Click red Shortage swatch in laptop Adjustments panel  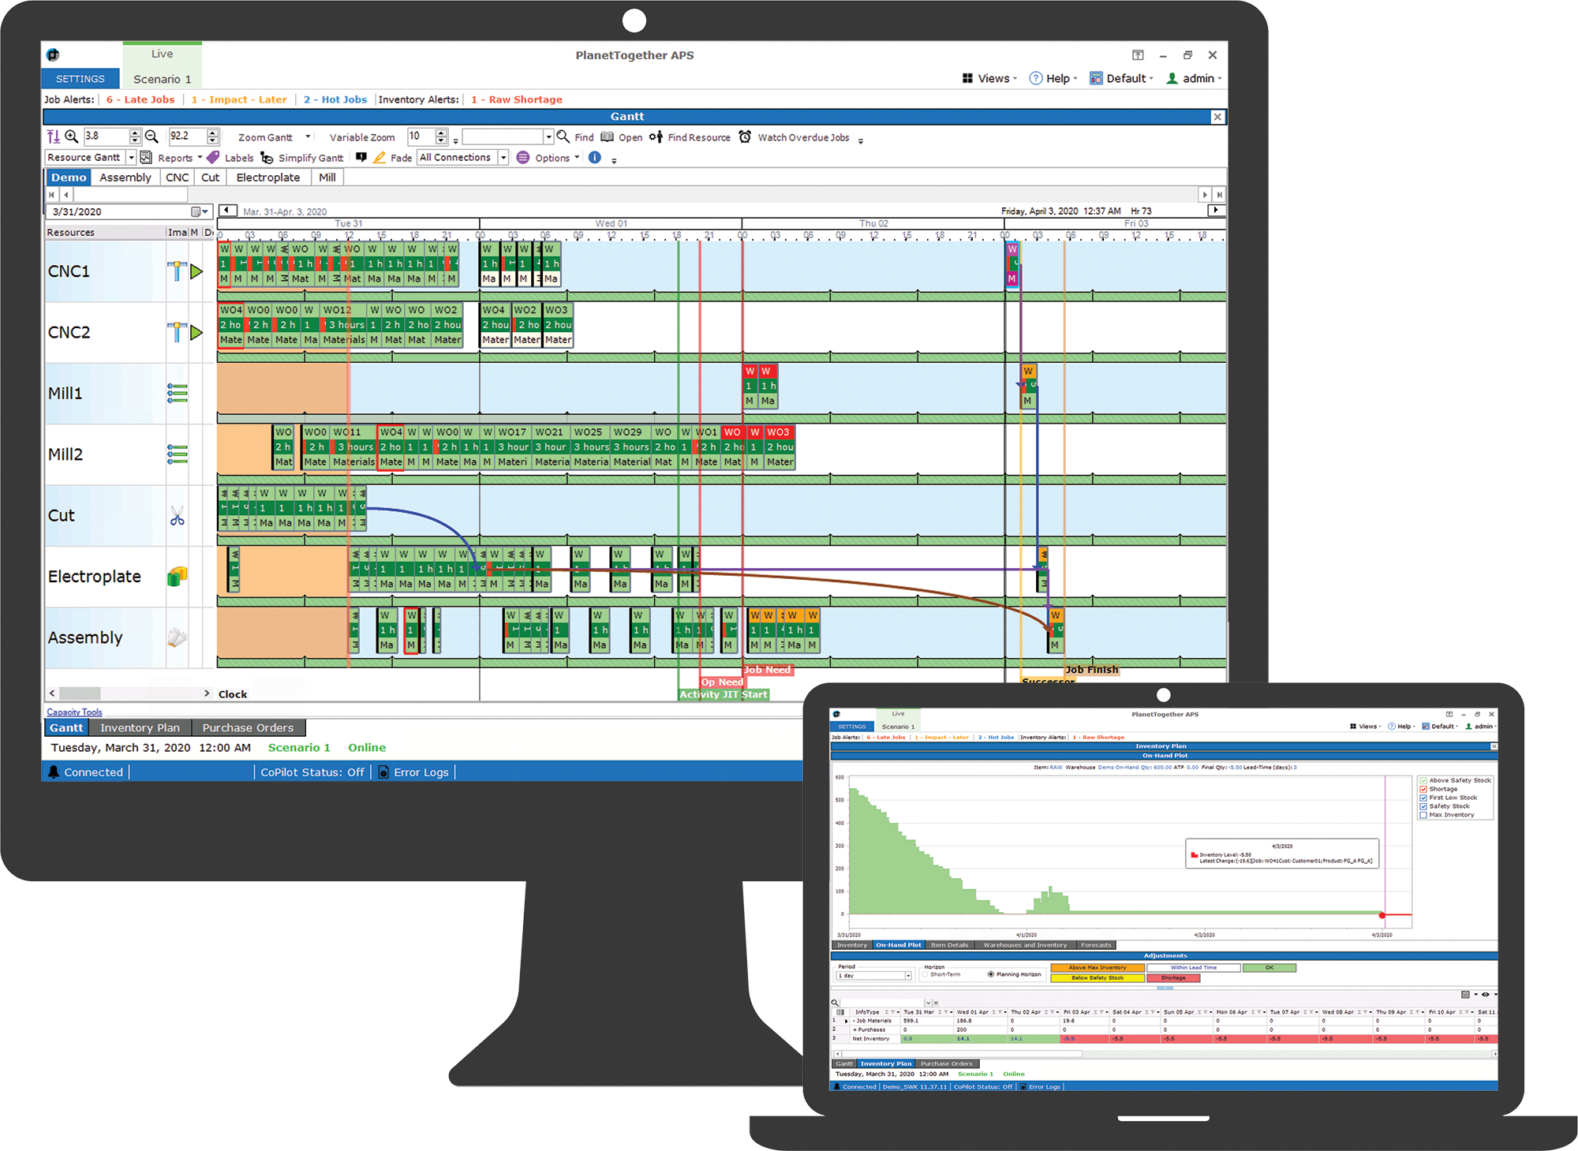(1173, 977)
